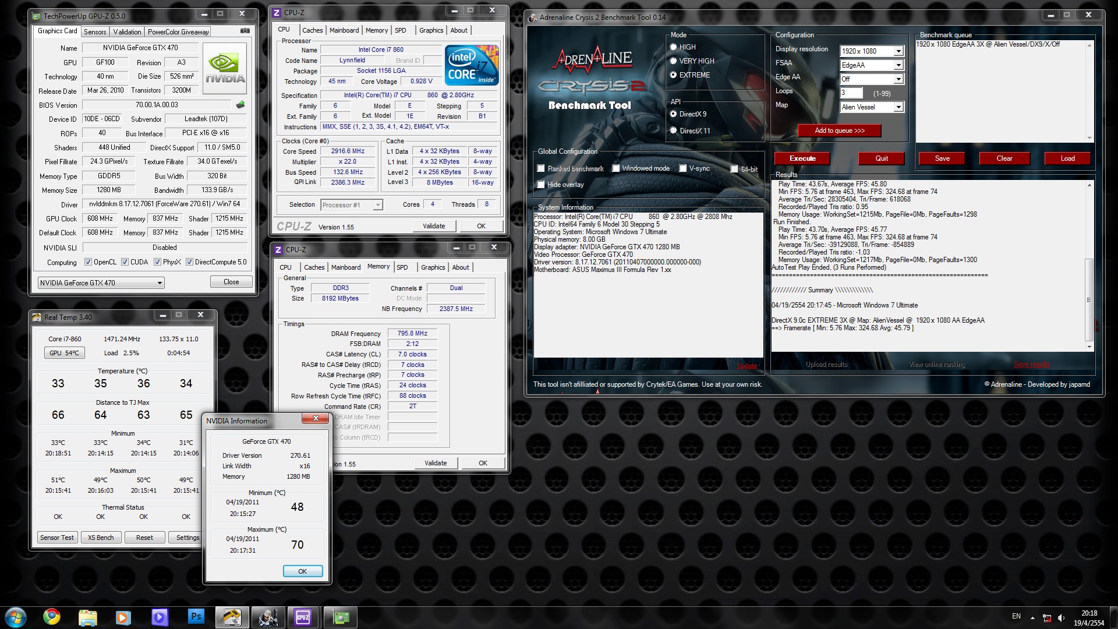This screenshot has width=1118, height=629.
Task: Click the Add to queue button
Action: pos(839,130)
